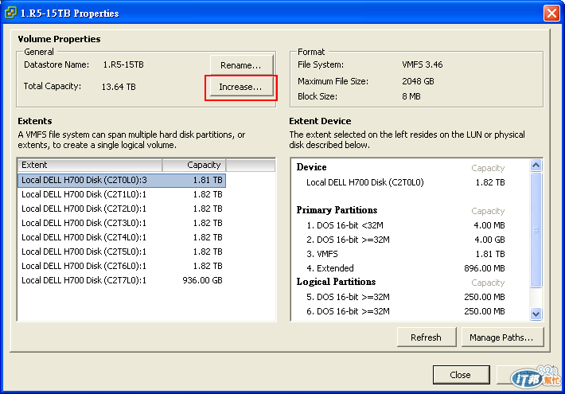This screenshot has height=394, width=565.
Task: Click logical partition 6. DOS 16-bit >=32M
Action: tap(348, 311)
